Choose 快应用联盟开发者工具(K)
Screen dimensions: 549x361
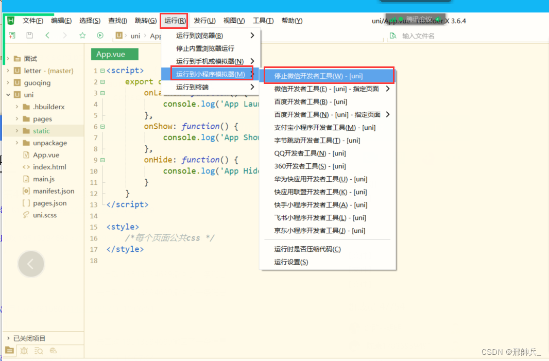point(328,192)
